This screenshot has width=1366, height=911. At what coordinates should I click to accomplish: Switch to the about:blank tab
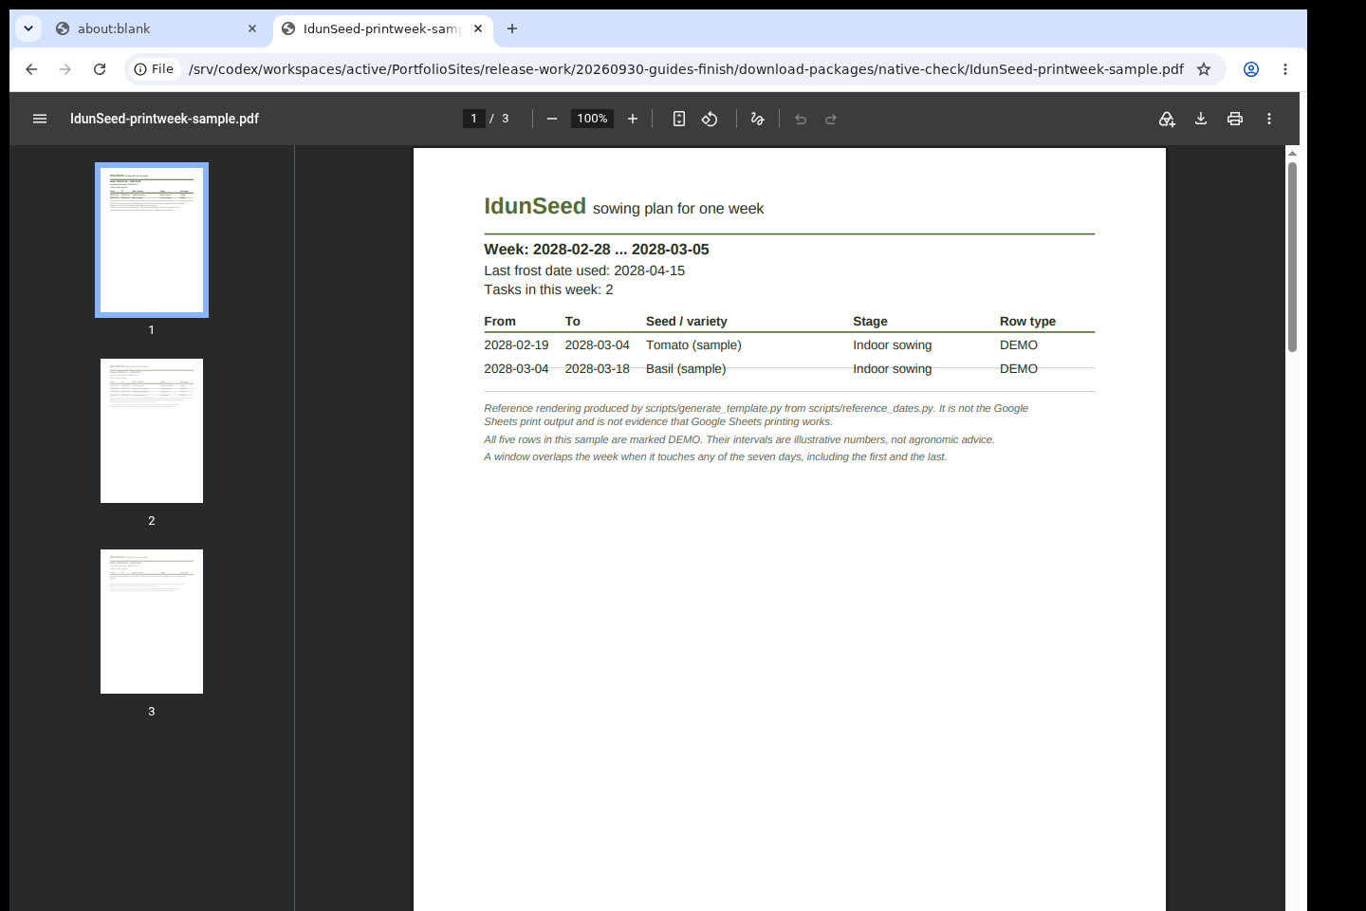click(x=157, y=28)
